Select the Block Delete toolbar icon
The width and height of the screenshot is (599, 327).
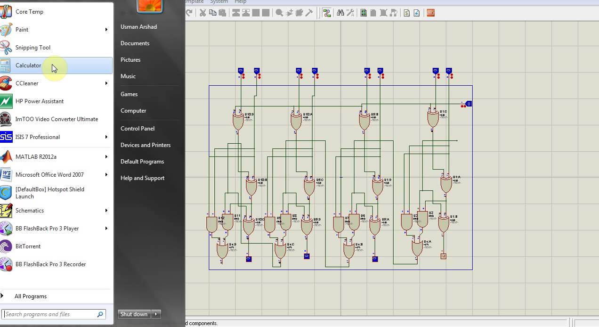(x=266, y=13)
